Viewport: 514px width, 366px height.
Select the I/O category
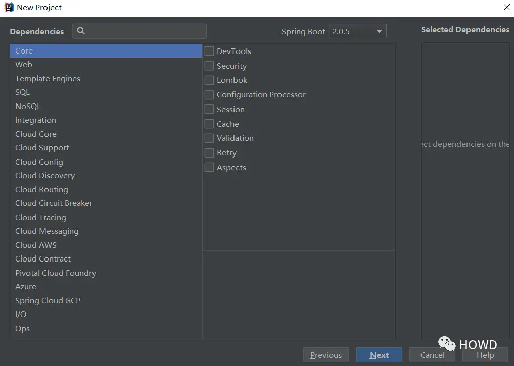106,315
